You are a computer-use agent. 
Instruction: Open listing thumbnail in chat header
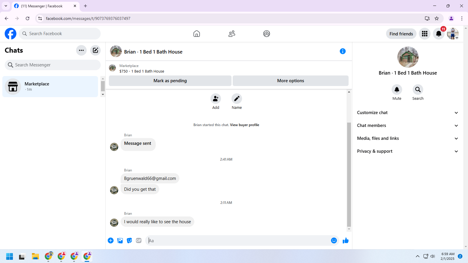[x=116, y=51]
